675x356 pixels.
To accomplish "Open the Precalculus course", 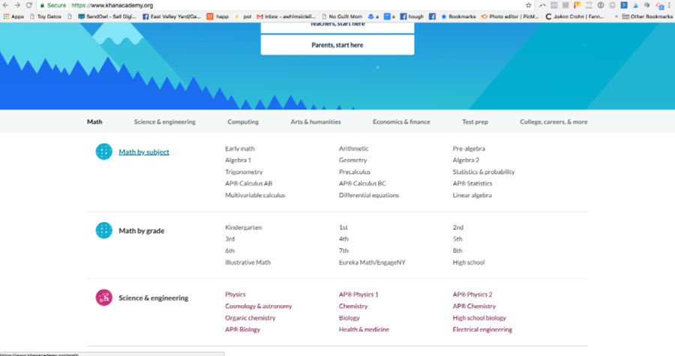I will pos(354,172).
